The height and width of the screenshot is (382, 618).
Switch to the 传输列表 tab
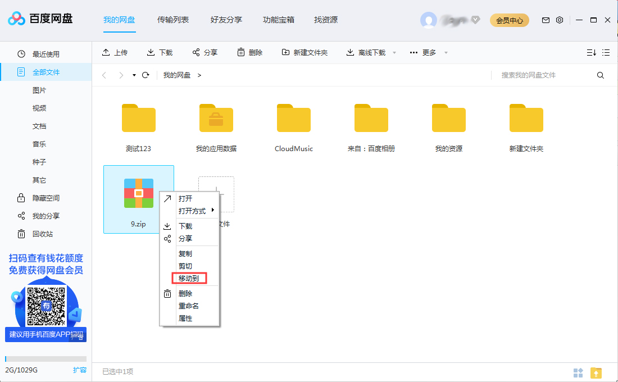pyautogui.click(x=172, y=19)
